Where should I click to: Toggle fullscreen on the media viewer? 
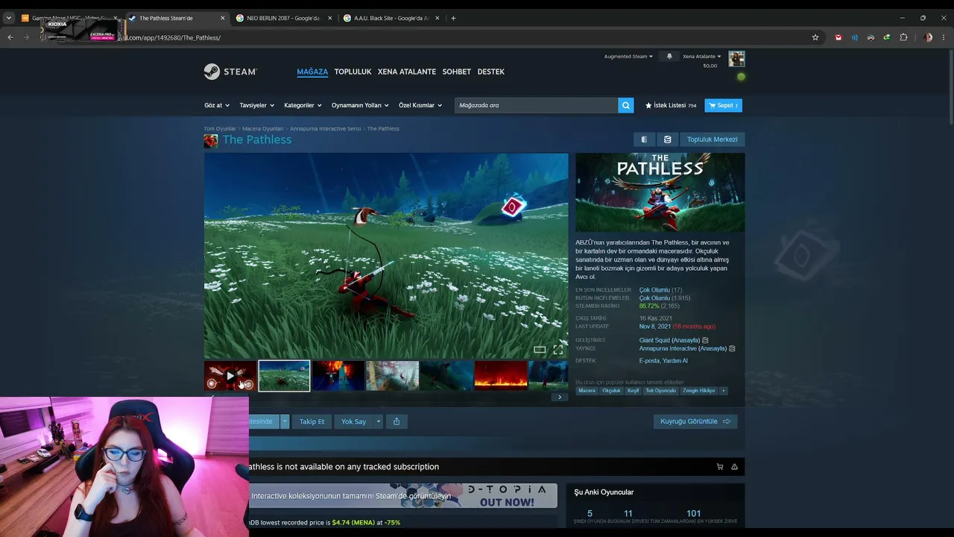pyautogui.click(x=558, y=349)
